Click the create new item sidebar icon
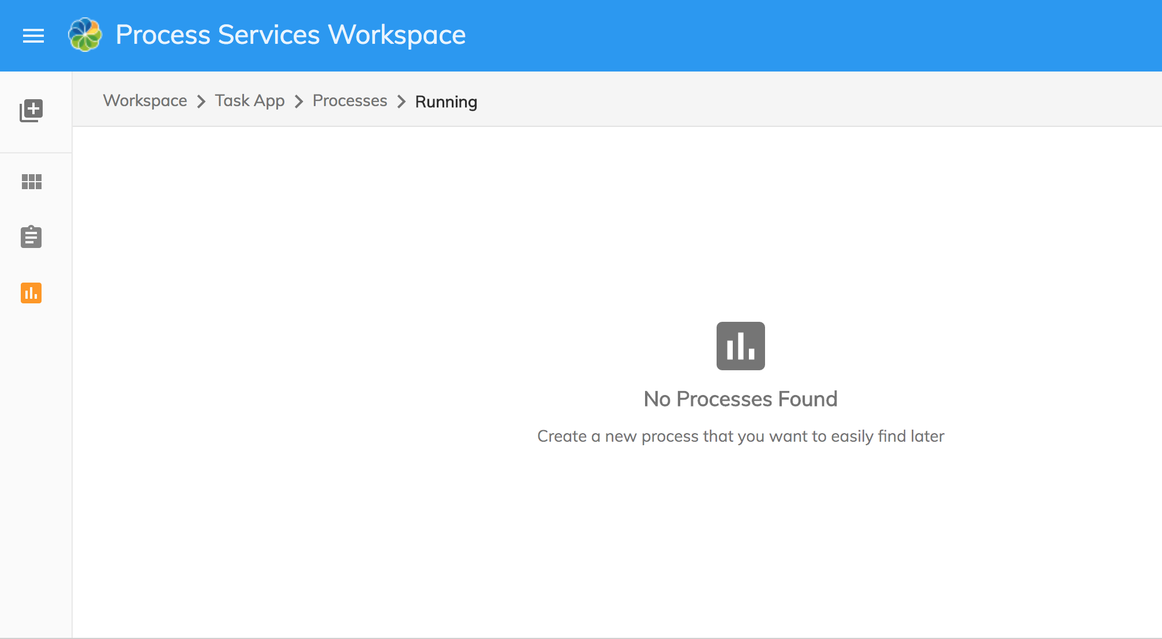 [x=31, y=110]
